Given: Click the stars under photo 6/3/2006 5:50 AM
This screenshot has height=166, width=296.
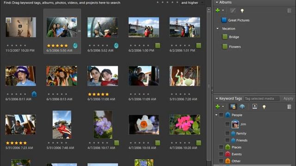Looking at the screenshot, I should pos(57,46).
